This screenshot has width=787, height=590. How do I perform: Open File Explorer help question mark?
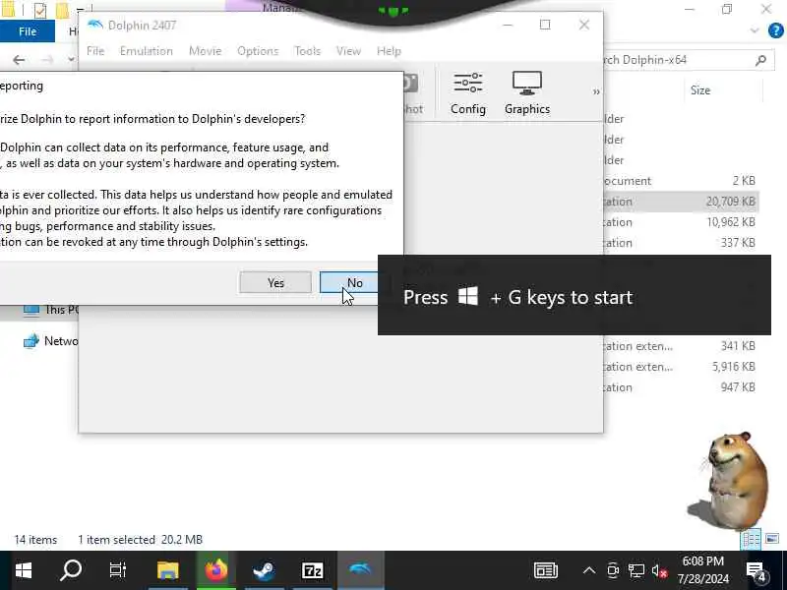[x=775, y=31]
